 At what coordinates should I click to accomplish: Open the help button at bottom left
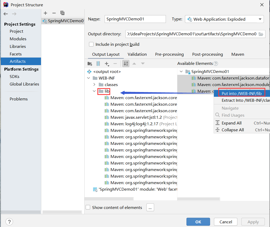[x=9, y=222]
